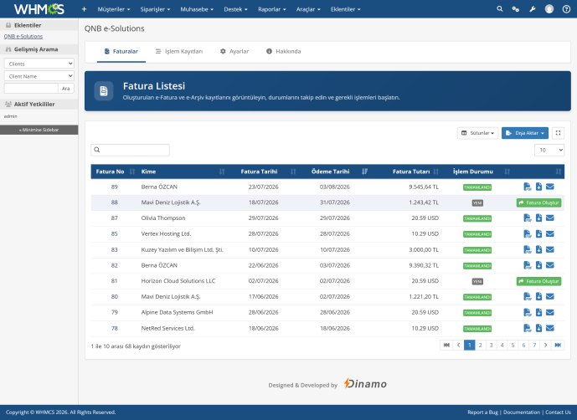577x420 pixels.
Task: Switch to Ayarlar tab
Action: tap(234, 52)
